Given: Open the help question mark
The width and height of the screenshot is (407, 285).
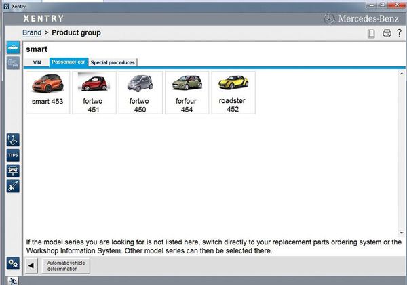Looking at the screenshot, I should [400, 32].
